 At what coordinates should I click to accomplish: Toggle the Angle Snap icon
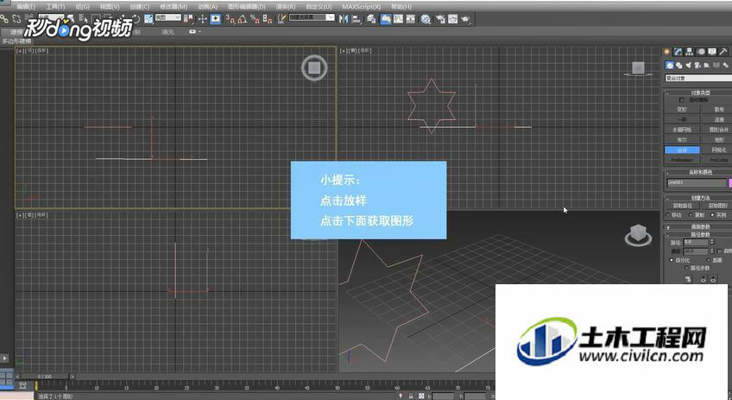243,19
